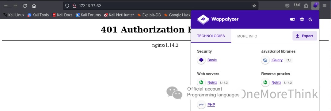Image resolution: width=331 pixels, height=111 pixels.
Task: Open the Kali Tools bookmark
Action: click(38, 15)
